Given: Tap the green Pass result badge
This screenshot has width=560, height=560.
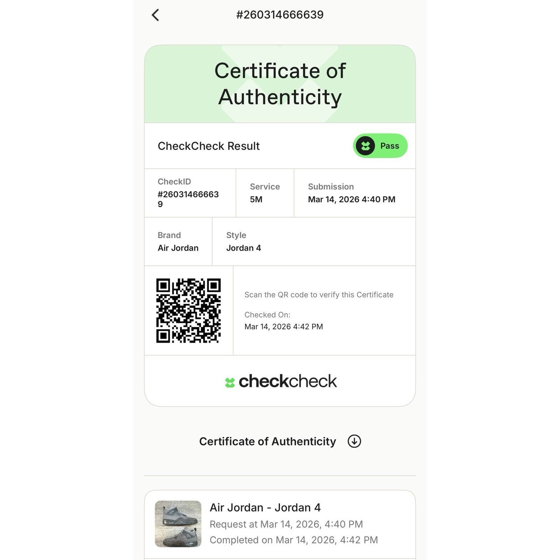Looking at the screenshot, I should 380,146.
